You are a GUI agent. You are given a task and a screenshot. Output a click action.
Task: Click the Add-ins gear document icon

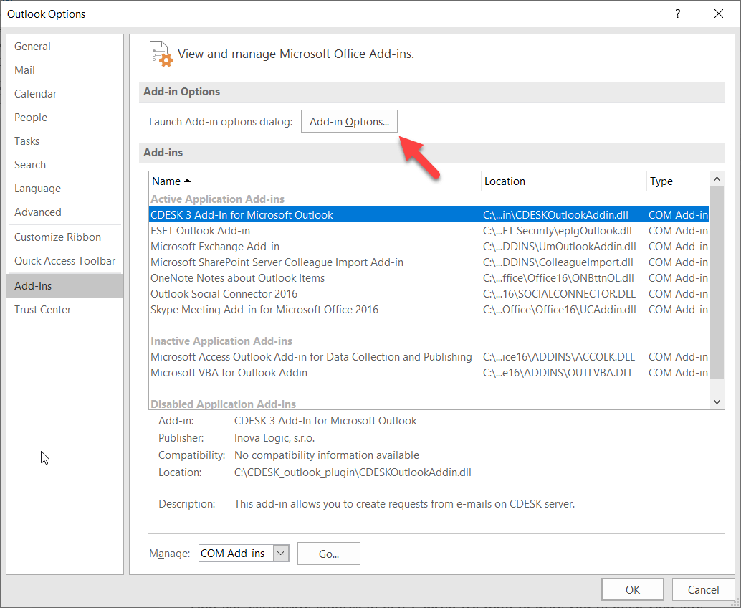(161, 54)
